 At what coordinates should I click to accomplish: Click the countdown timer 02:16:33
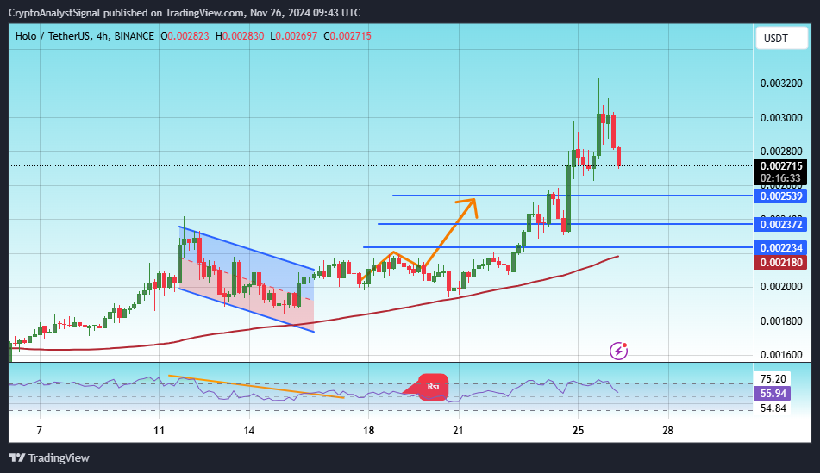coord(781,178)
